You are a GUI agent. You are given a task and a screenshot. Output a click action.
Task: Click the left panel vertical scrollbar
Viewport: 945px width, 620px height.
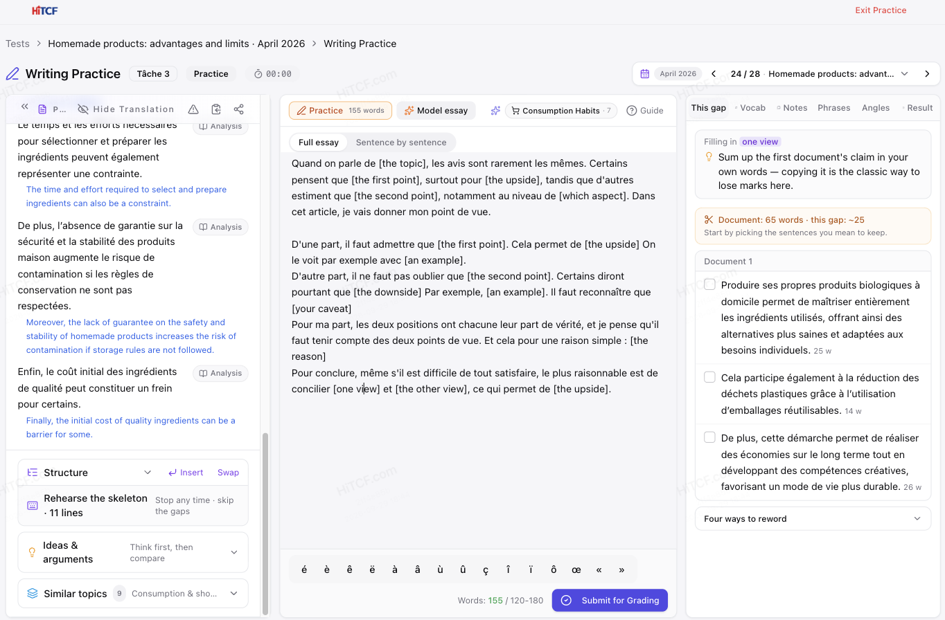click(265, 523)
